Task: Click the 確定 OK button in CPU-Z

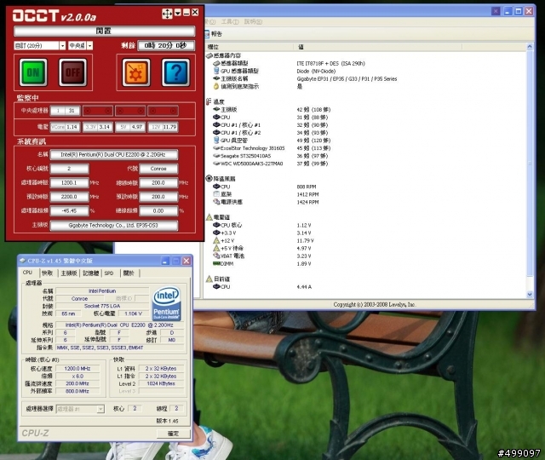Action: [x=173, y=434]
